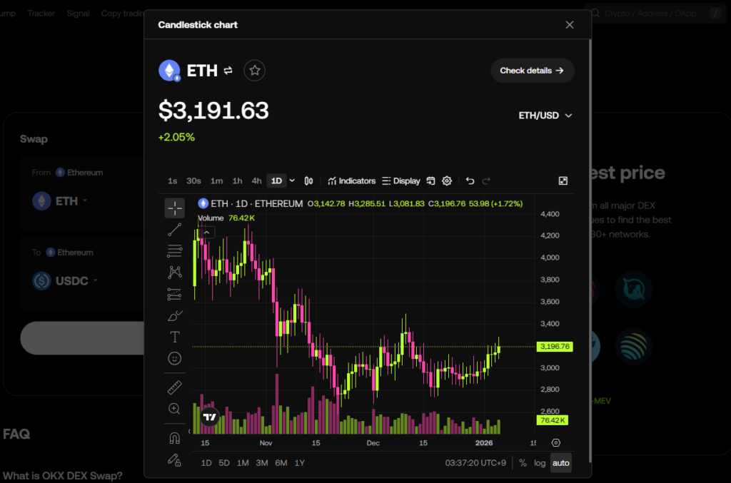Toggle the magnet snap mode
731x483 pixels.
pyautogui.click(x=175, y=438)
